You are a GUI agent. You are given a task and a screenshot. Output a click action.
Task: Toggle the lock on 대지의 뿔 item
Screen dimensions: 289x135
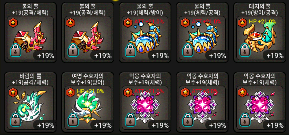(245, 50)
